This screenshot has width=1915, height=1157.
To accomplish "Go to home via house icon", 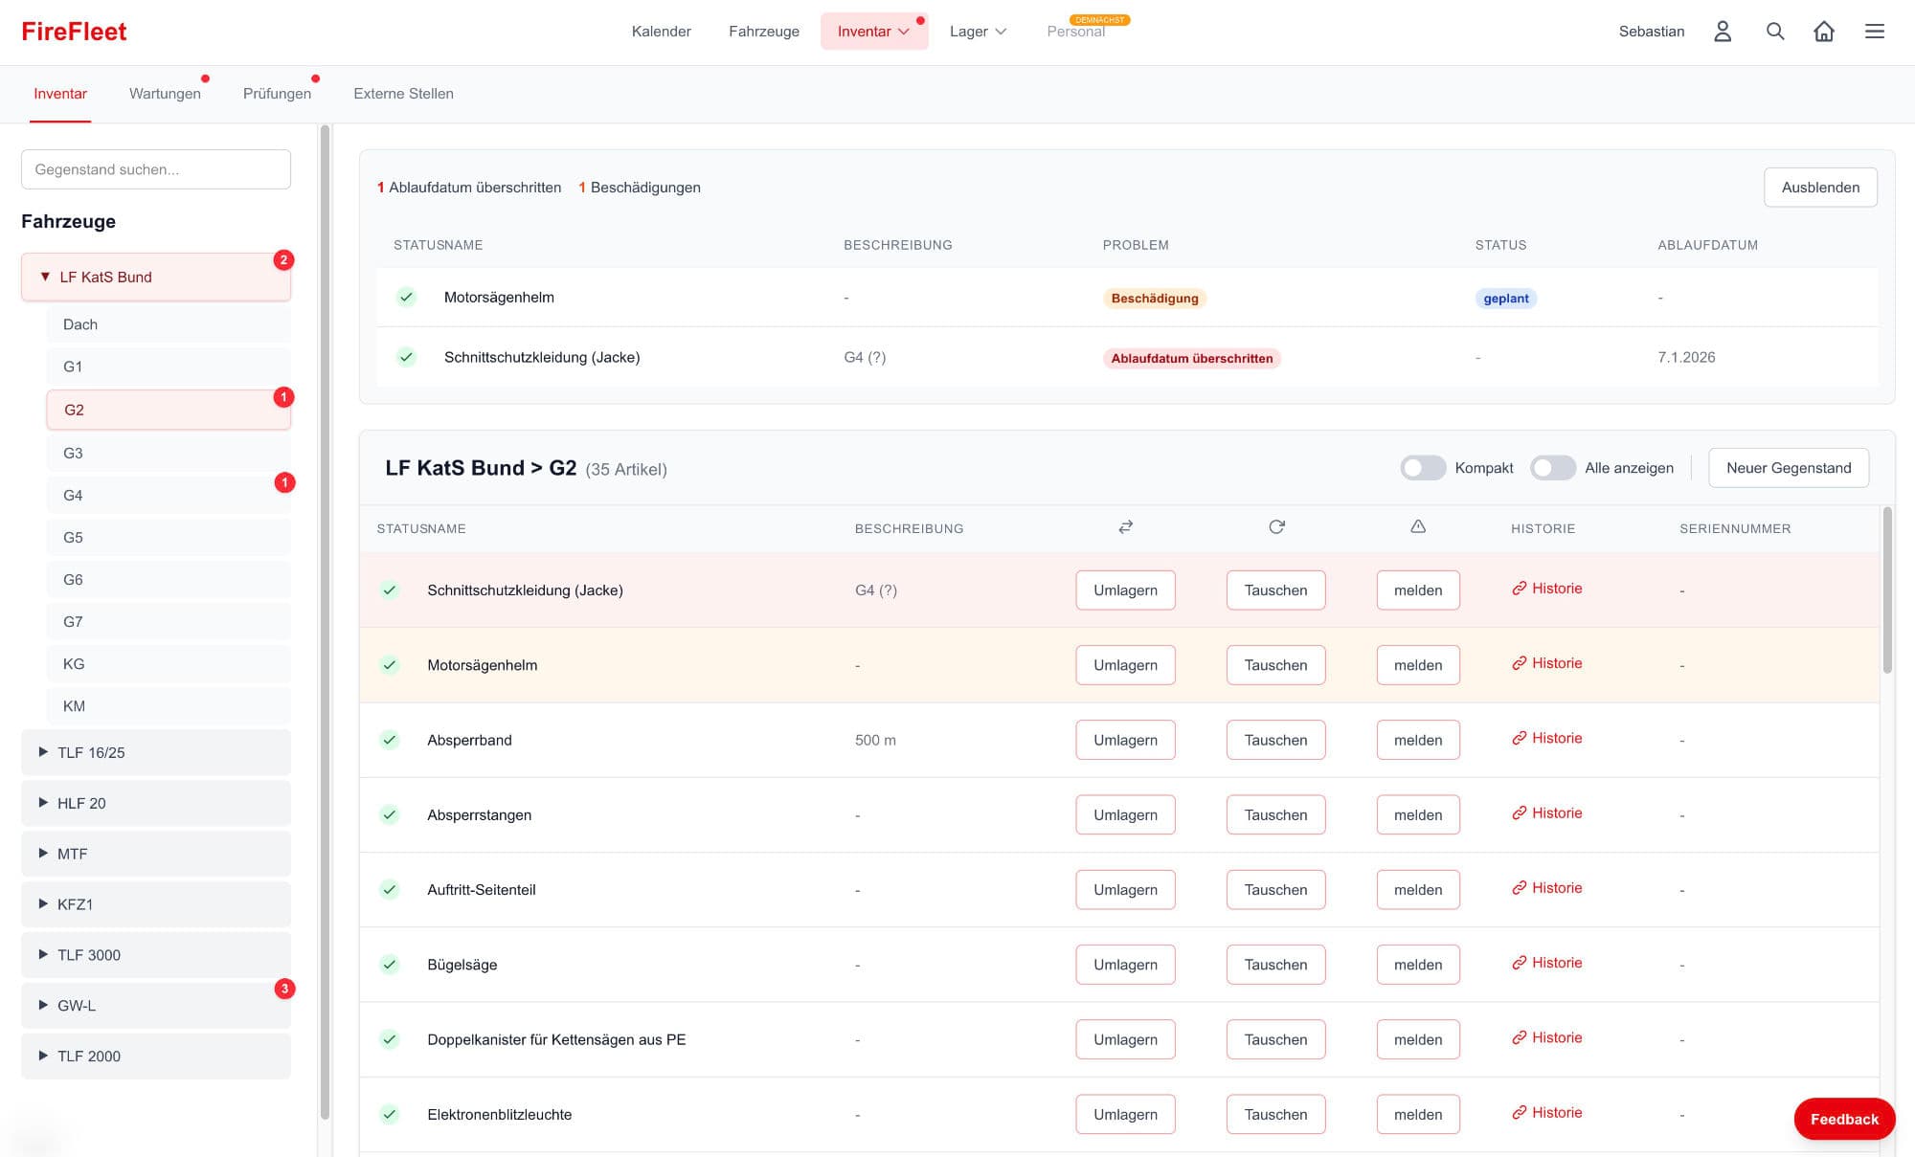I will (x=1823, y=32).
